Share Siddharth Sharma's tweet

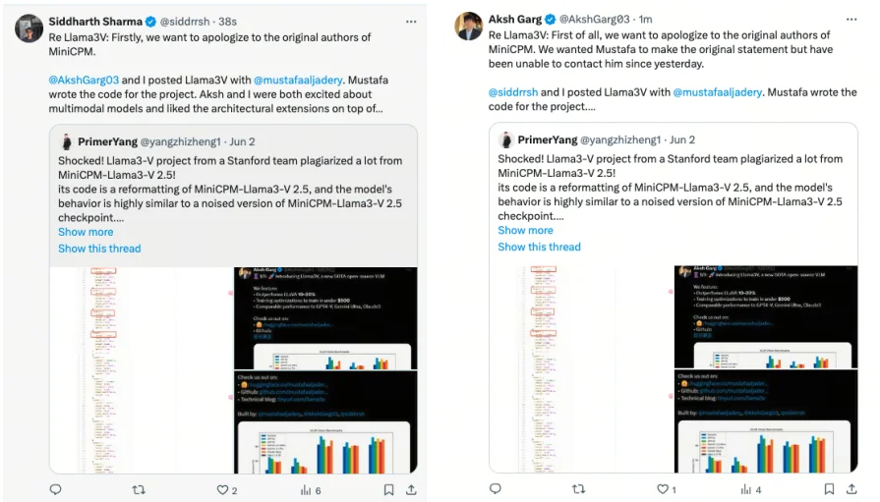[x=411, y=489]
